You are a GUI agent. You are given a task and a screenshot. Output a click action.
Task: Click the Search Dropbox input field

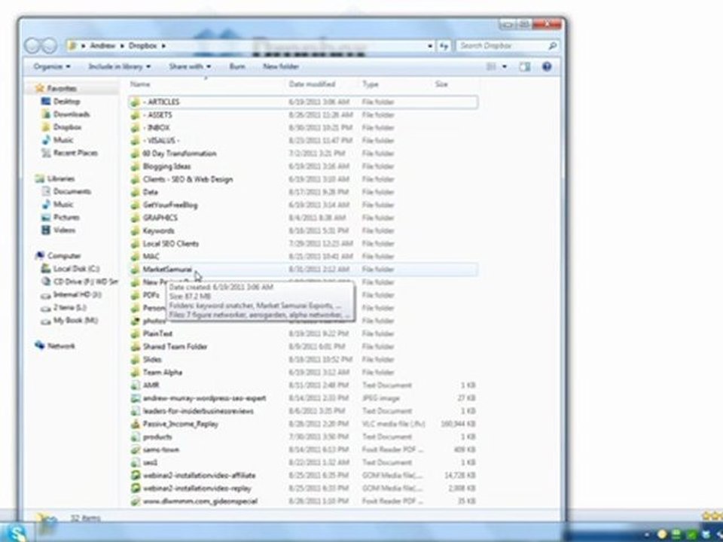502,46
